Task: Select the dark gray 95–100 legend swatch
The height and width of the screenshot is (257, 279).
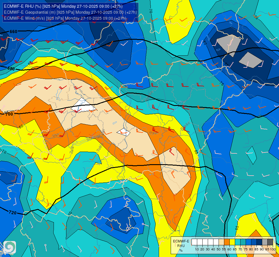Action: pos(270,242)
